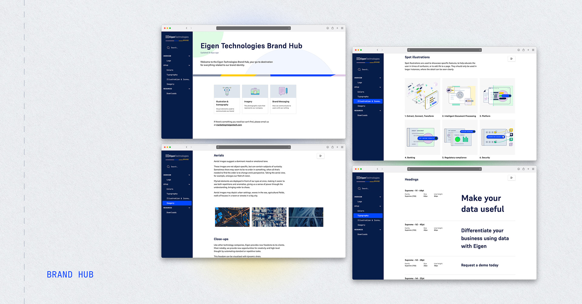The width and height of the screenshot is (582, 304).
Task: Open first aerial photo of highway interchange
Action: 232,217
